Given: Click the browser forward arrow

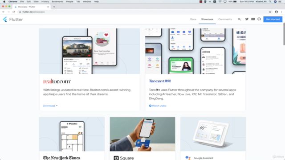Looking at the screenshot, I should pos(8,12).
